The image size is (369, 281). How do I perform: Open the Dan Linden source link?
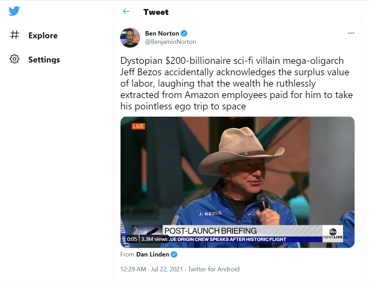[x=153, y=254]
